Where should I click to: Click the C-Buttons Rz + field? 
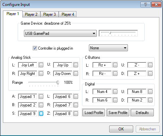tap(102, 65)
